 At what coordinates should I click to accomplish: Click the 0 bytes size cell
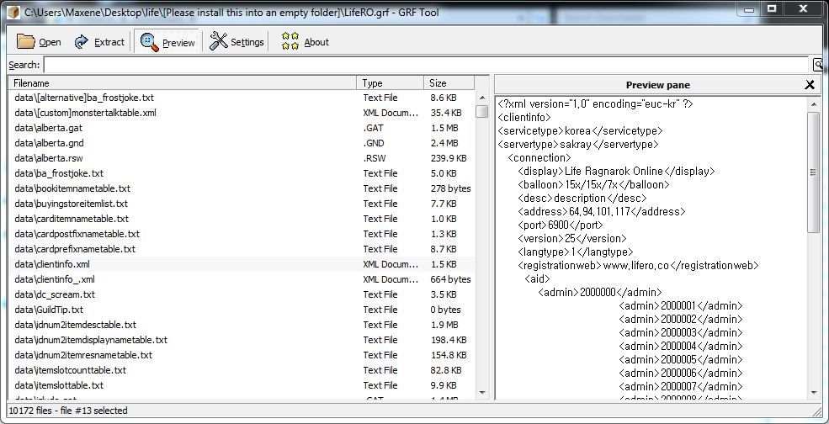click(445, 310)
